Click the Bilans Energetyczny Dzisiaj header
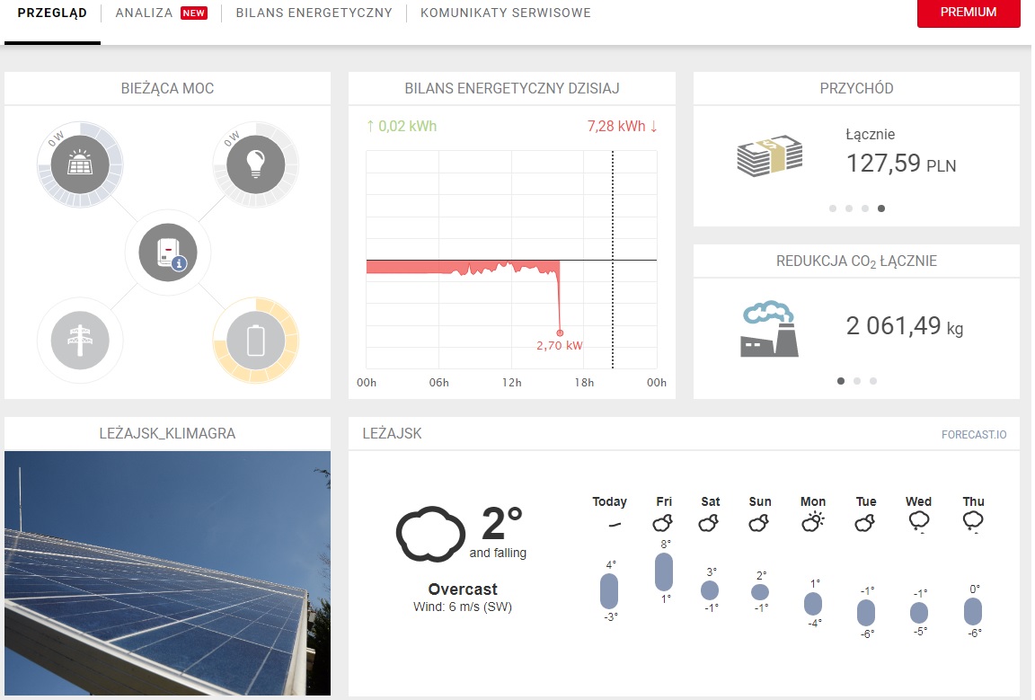 (x=511, y=88)
